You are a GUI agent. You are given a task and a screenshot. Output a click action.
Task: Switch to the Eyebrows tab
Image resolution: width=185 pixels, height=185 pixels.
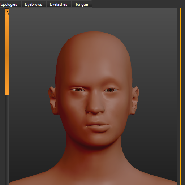click(x=34, y=4)
